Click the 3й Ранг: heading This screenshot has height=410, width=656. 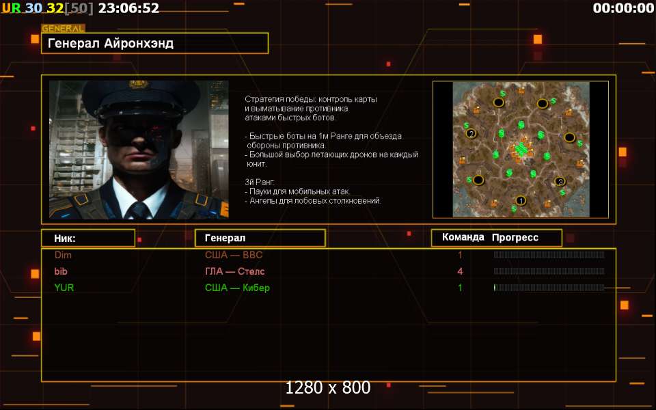pyautogui.click(x=260, y=182)
